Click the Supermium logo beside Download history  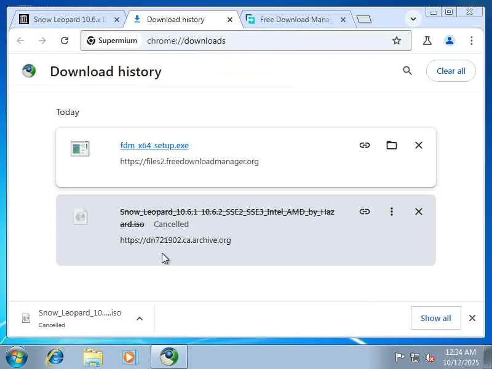(x=29, y=71)
